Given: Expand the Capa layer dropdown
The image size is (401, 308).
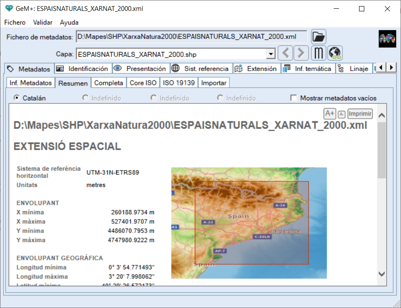Looking at the screenshot, I should [x=271, y=54].
